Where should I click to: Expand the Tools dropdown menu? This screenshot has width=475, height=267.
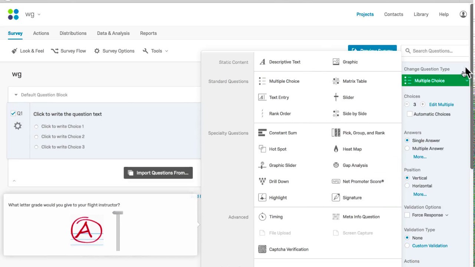click(x=155, y=51)
